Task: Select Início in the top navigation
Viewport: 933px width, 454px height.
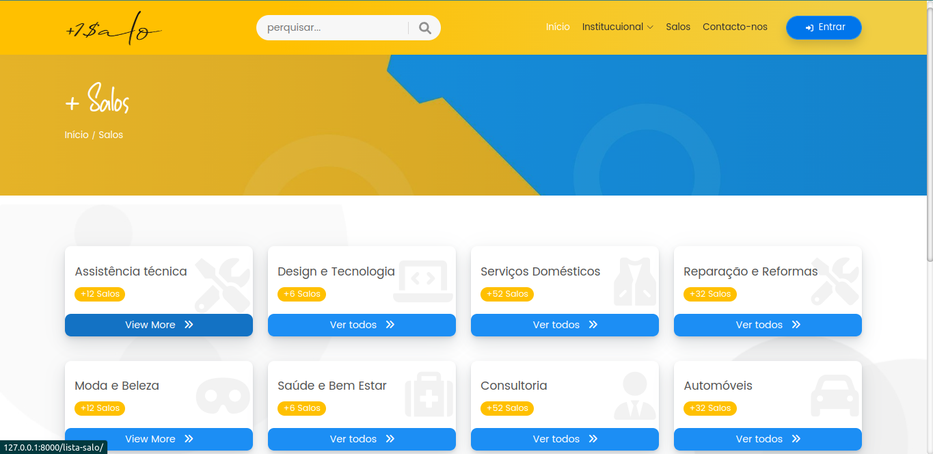Action: [x=558, y=27]
